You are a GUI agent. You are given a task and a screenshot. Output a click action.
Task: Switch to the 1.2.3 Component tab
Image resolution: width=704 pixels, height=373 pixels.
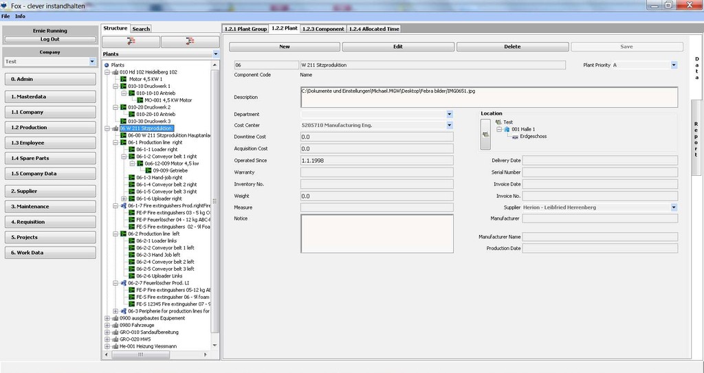tap(323, 29)
